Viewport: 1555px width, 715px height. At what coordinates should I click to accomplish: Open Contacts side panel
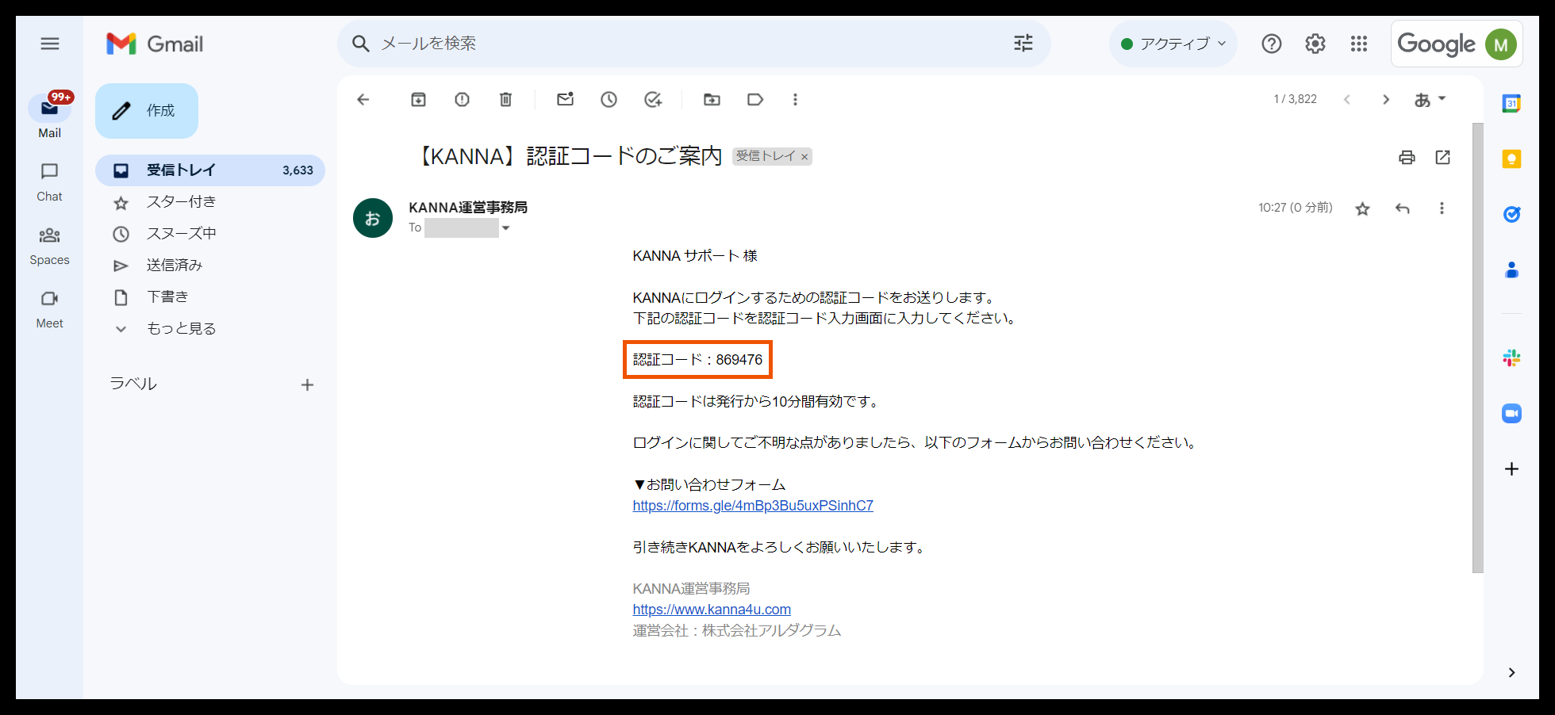pos(1511,270)
